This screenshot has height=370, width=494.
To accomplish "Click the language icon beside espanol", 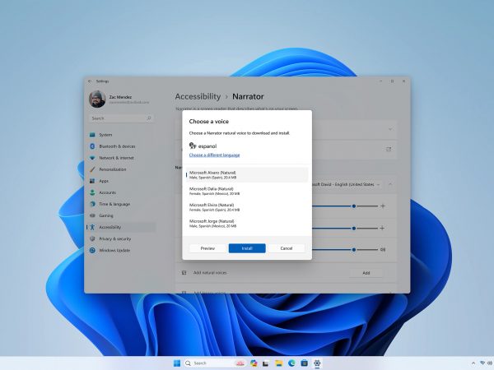I will pos(193,146).
